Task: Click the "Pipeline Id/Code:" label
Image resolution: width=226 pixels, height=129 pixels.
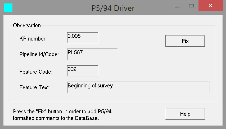Action: pos(39,55)
